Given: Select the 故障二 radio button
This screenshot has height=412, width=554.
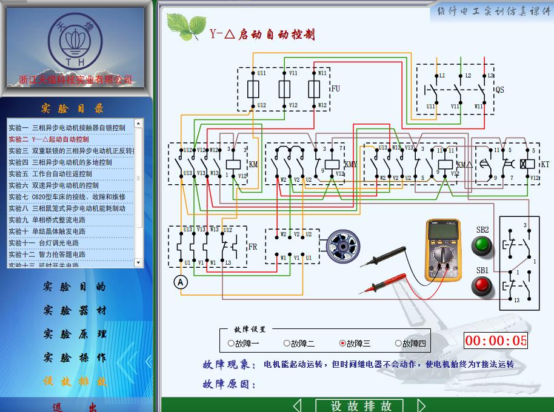Looking at the screenshot, I should pyautogui.click(x=286, y=342).
